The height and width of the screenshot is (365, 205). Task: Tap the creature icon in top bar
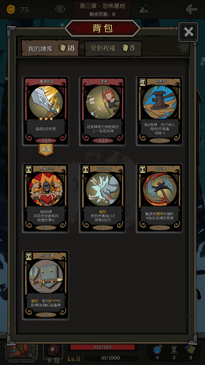pos(143,9)
